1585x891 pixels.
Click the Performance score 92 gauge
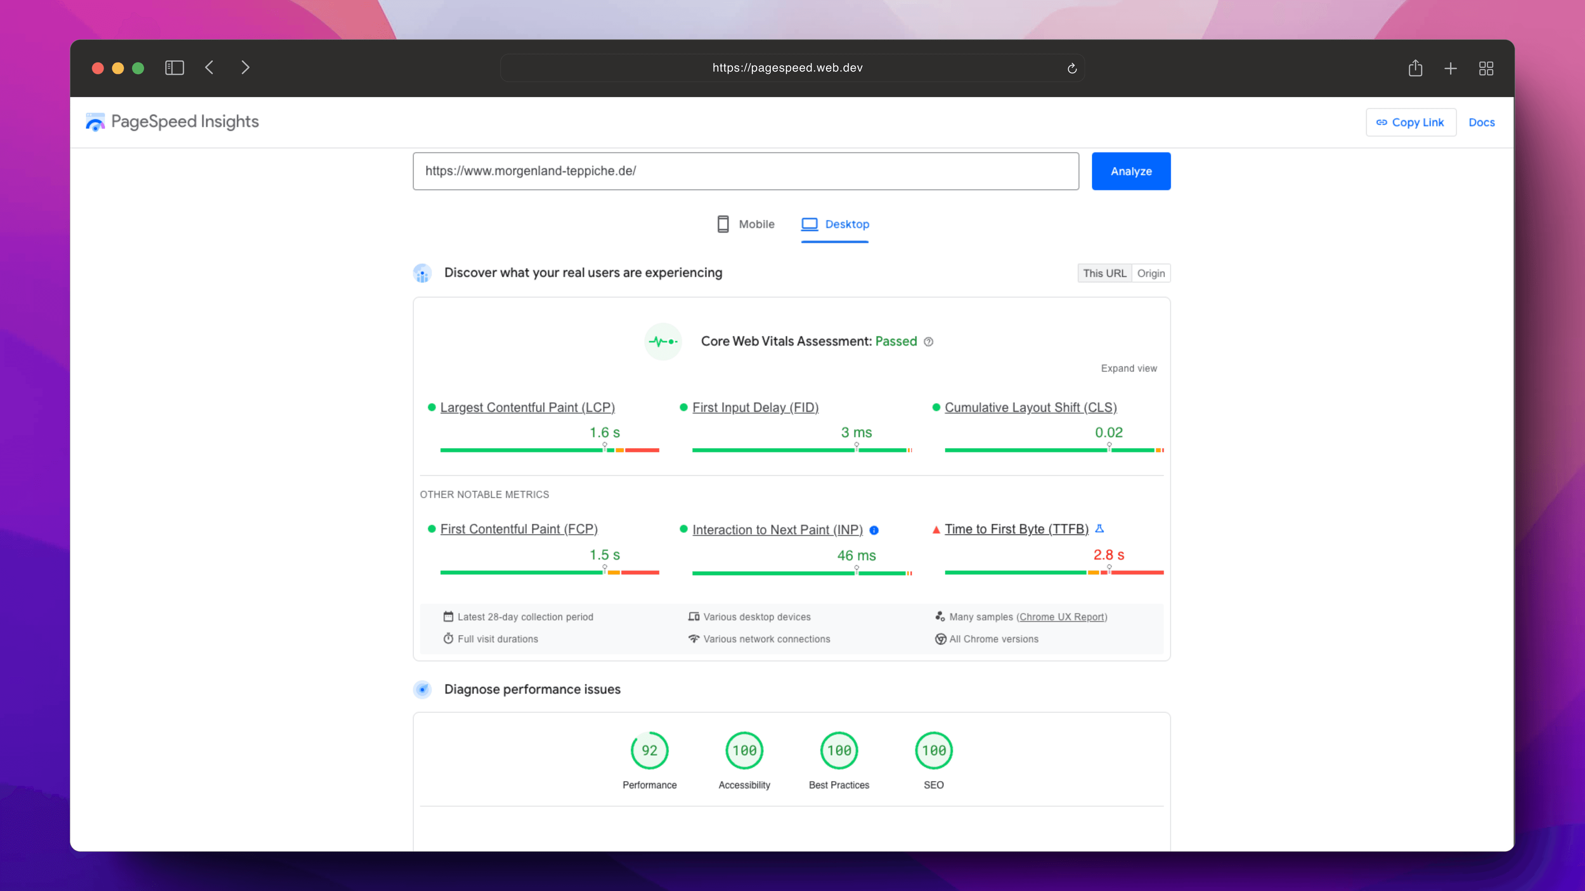[649, 750]
